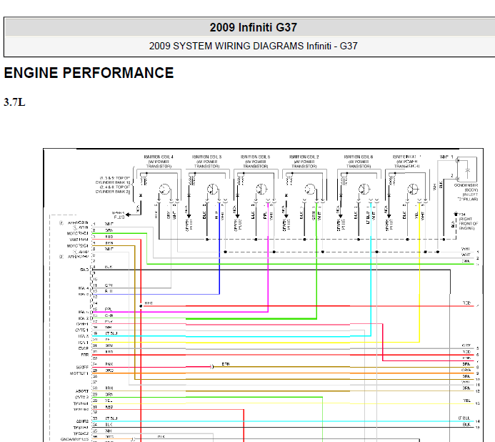495x442 pixels.
Task: Click the "LT BLU" wire label at pin 19
Action: [111, 333]
